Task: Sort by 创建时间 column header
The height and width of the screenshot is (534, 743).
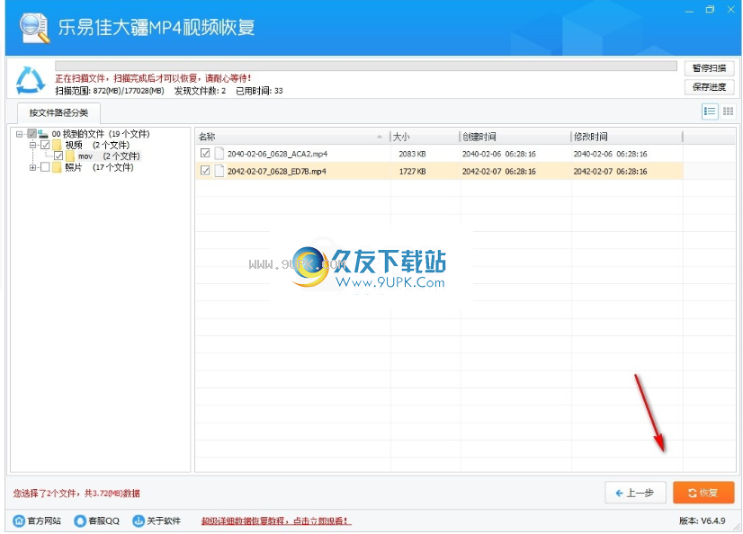Action: pyautogui.click(x=515, y=137)
